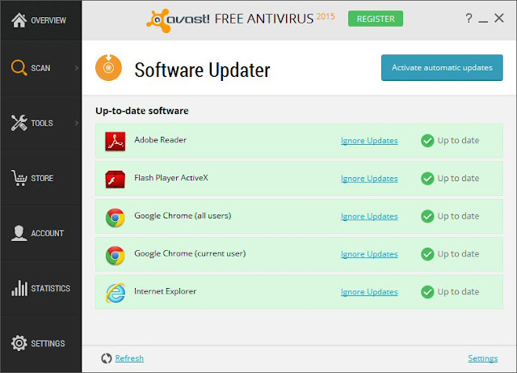Click the Account person icon

tap(19, 233)
